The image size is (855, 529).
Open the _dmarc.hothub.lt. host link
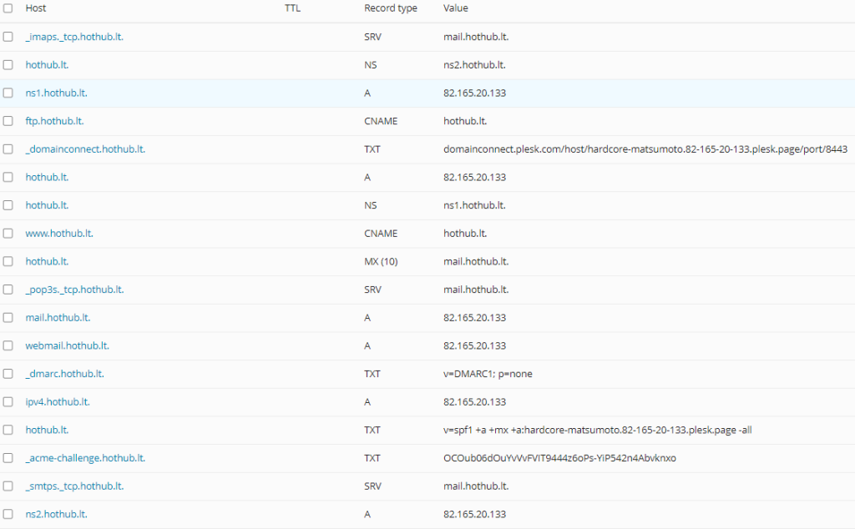click(x=64, y=374)
